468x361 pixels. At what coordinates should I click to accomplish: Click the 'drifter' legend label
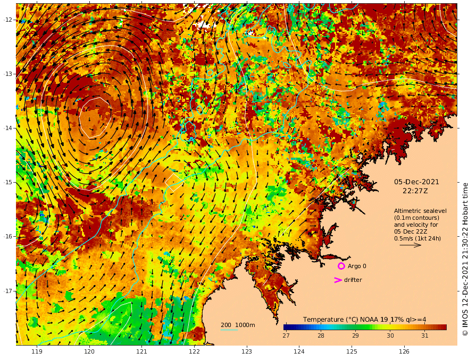pos(353,280)
